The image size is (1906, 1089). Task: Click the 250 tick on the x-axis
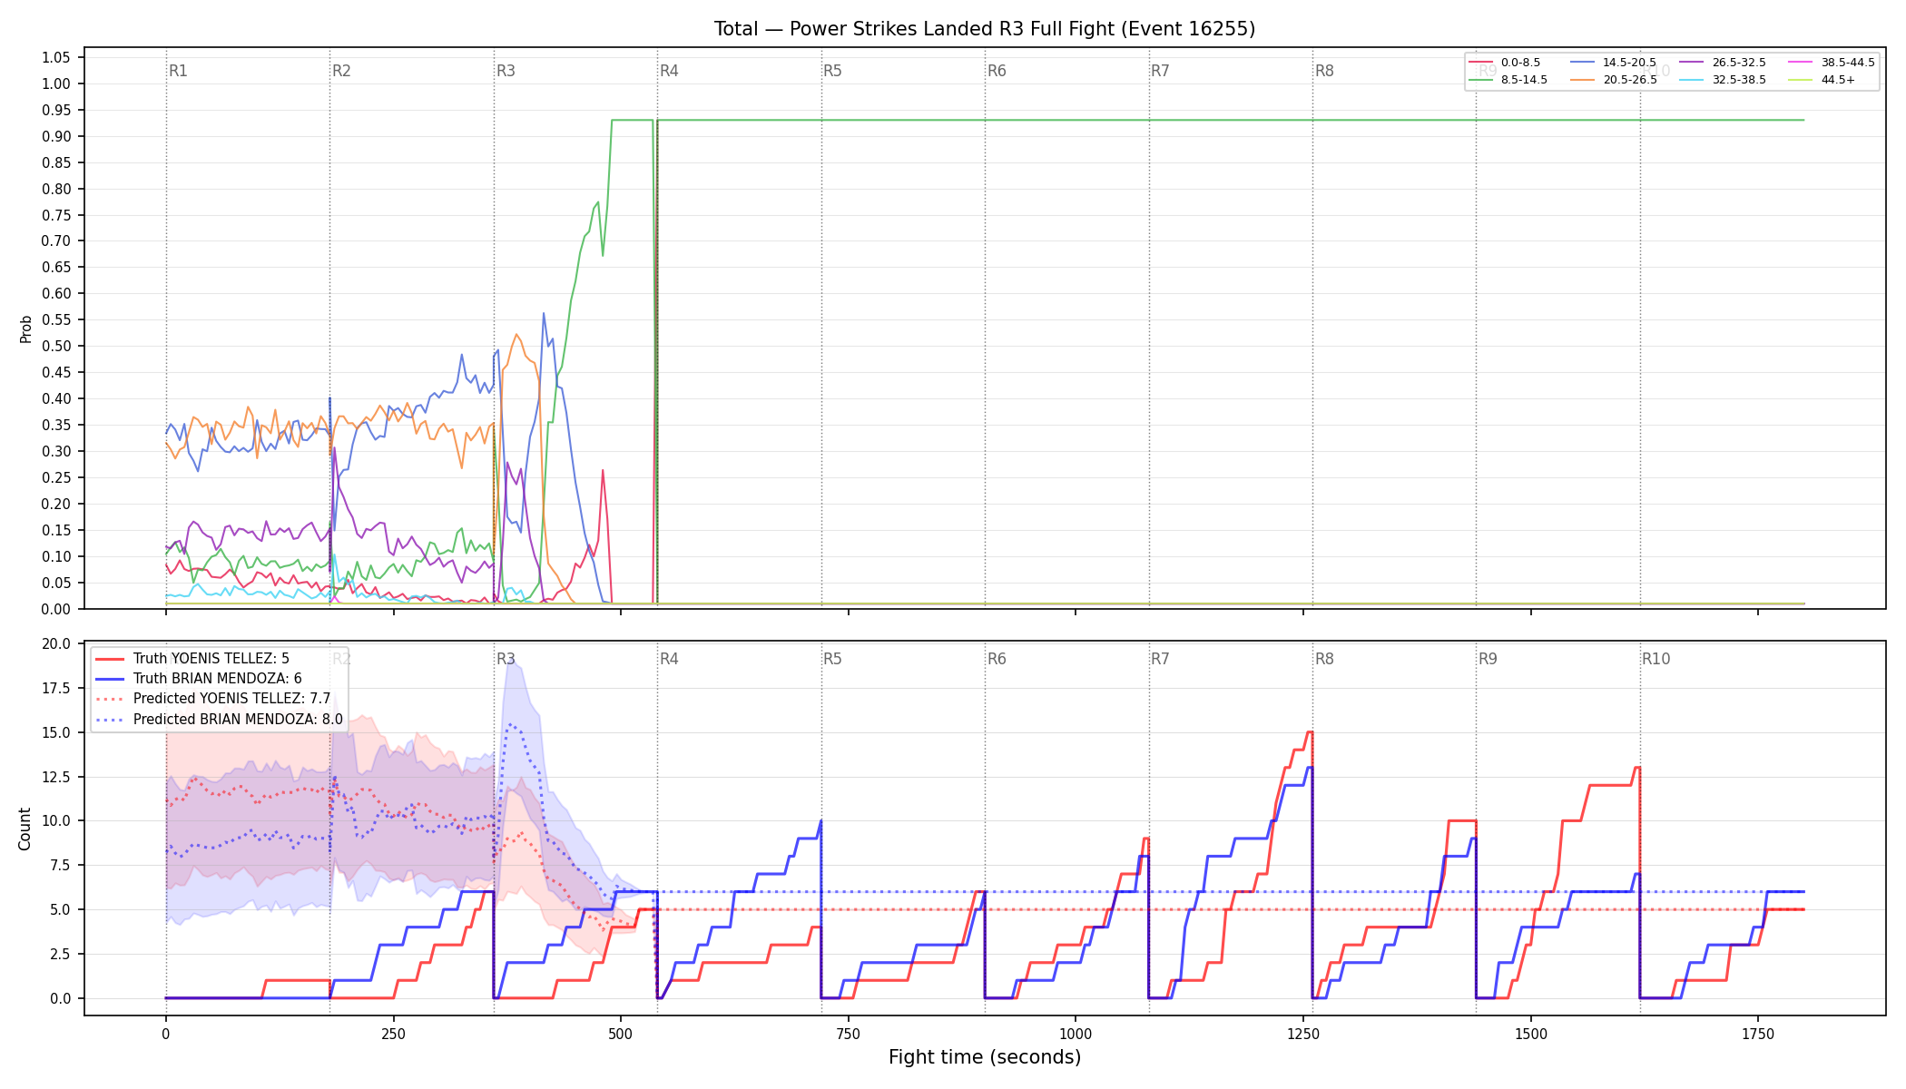[x=393, y=1034]
